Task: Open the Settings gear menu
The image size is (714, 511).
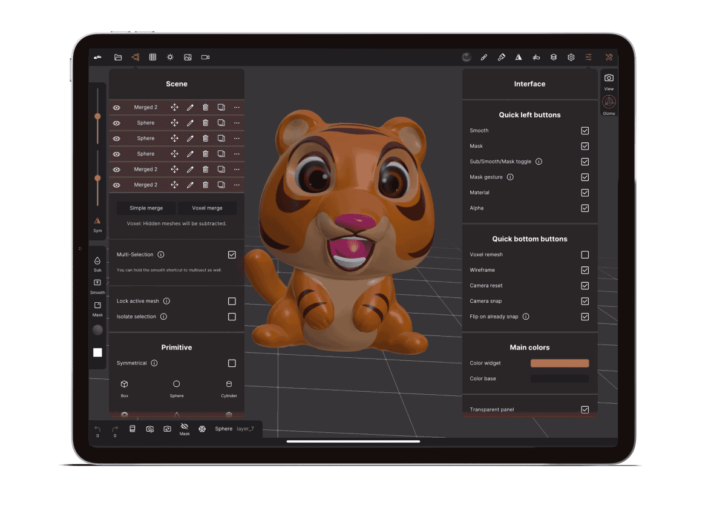Action: click(x=571, y=58)
